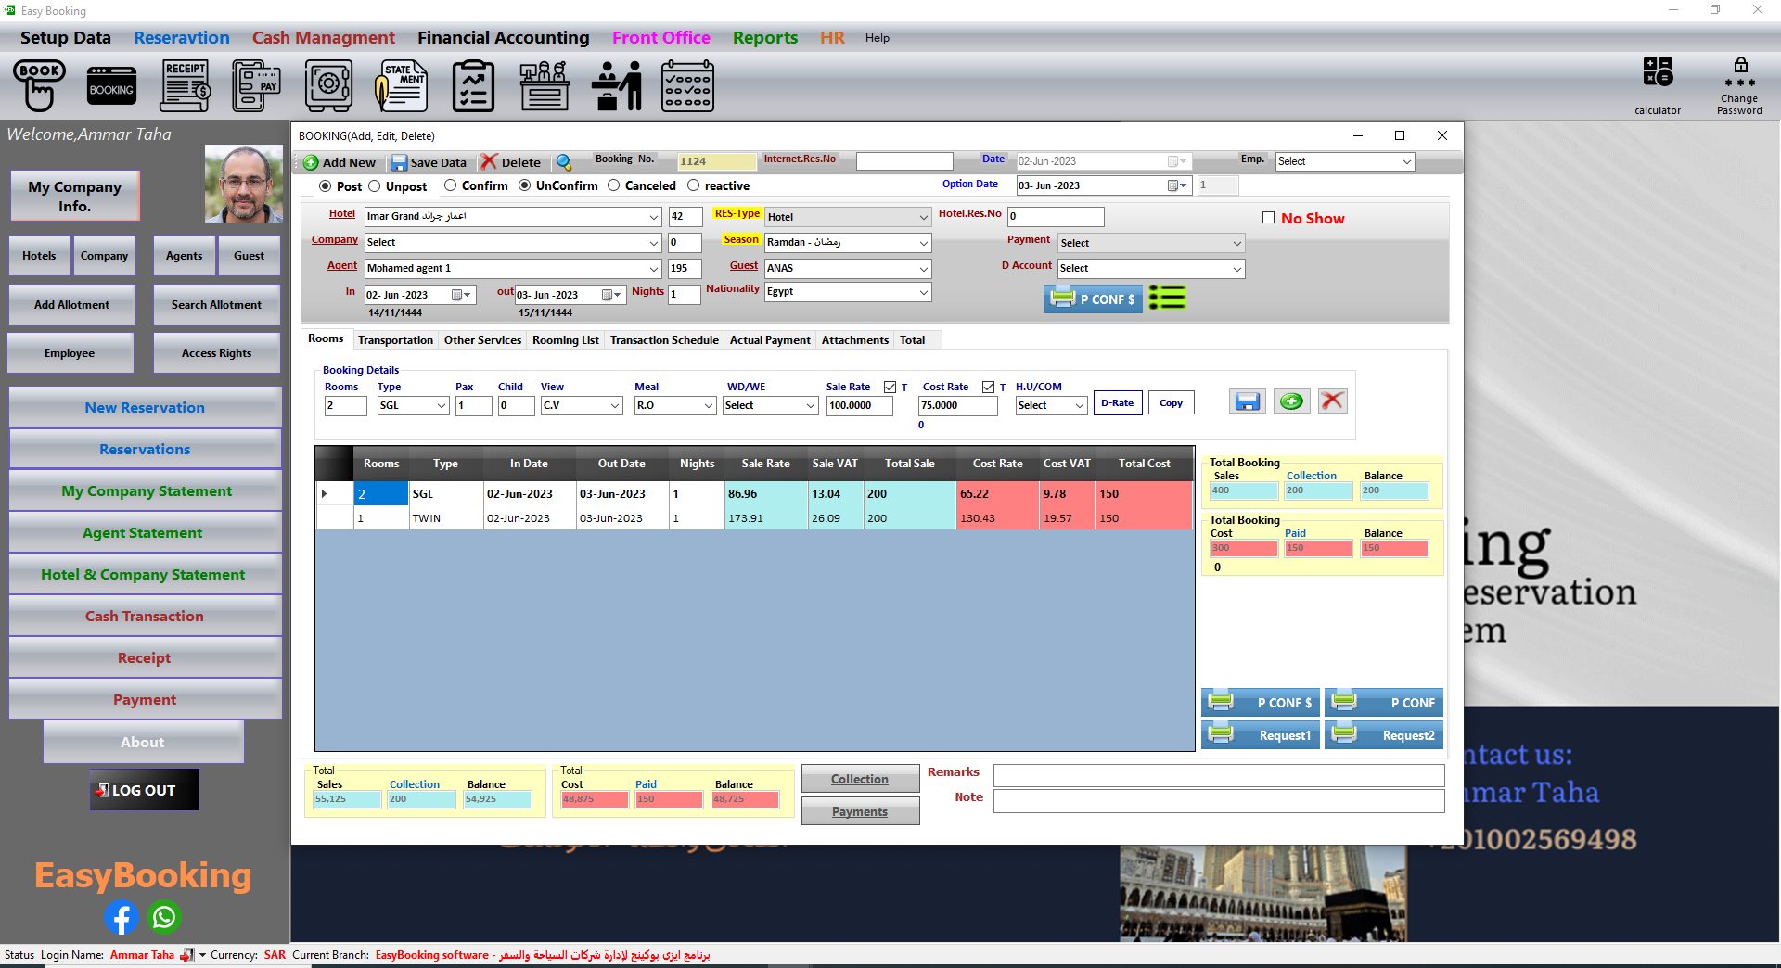
Task: Select the Post radio button
Action: pos(325,186)
